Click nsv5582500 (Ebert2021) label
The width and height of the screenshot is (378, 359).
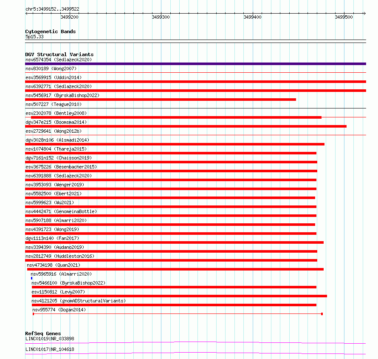[x=54, y=194]
